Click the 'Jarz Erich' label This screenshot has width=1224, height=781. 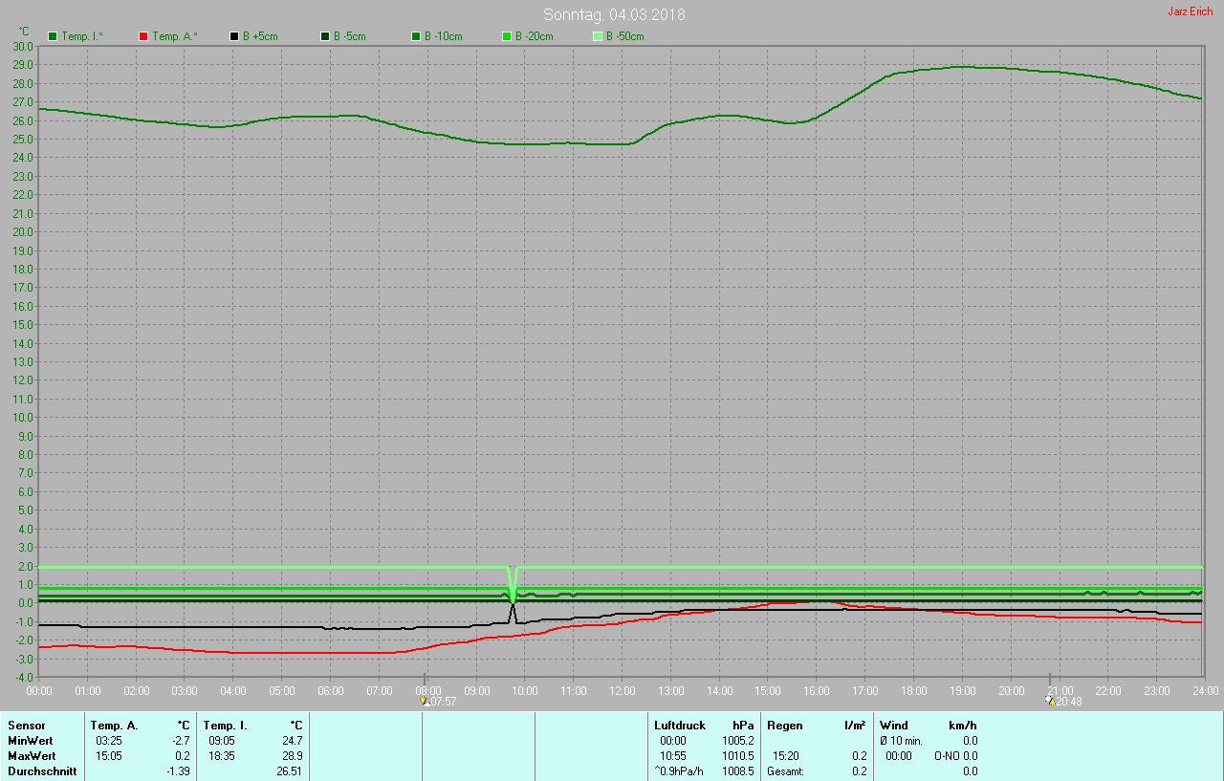coord(1190,11)
